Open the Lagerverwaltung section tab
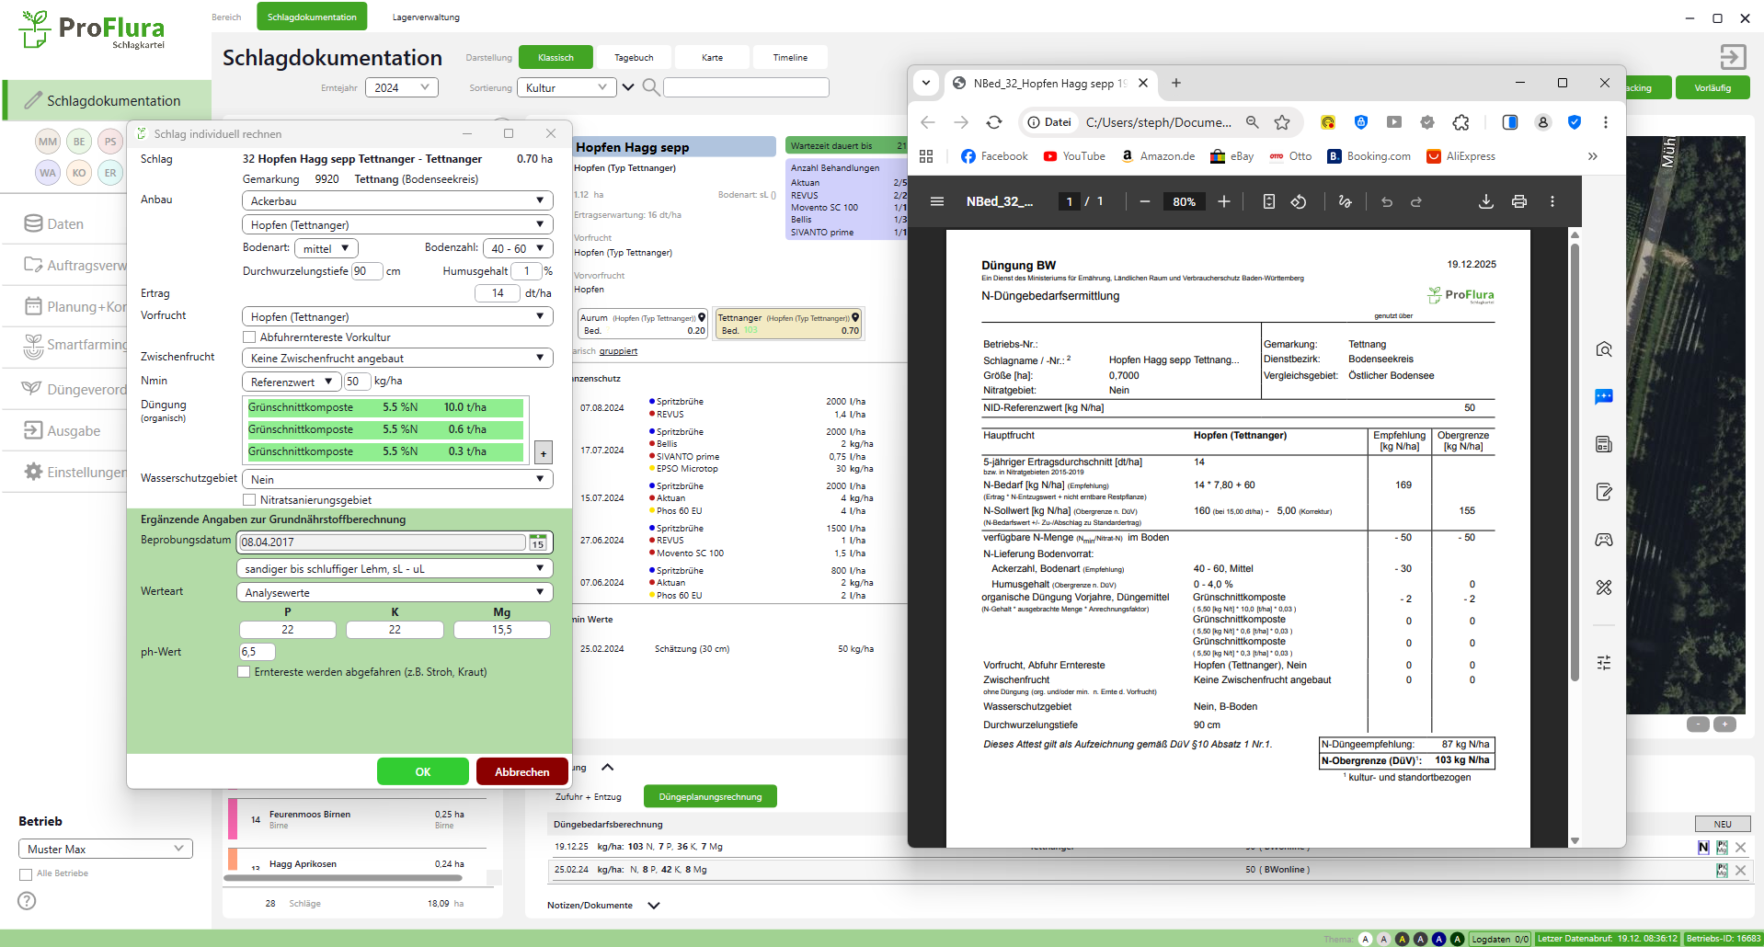The width and height of the screenshot is (1764, 947). pos(426,17)
